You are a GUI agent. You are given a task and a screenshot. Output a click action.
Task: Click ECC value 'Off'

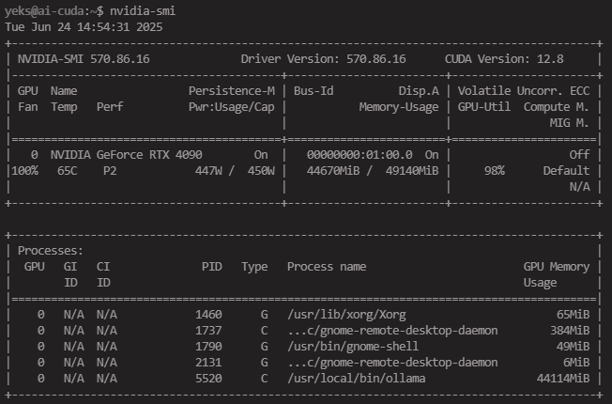point(579,155)
